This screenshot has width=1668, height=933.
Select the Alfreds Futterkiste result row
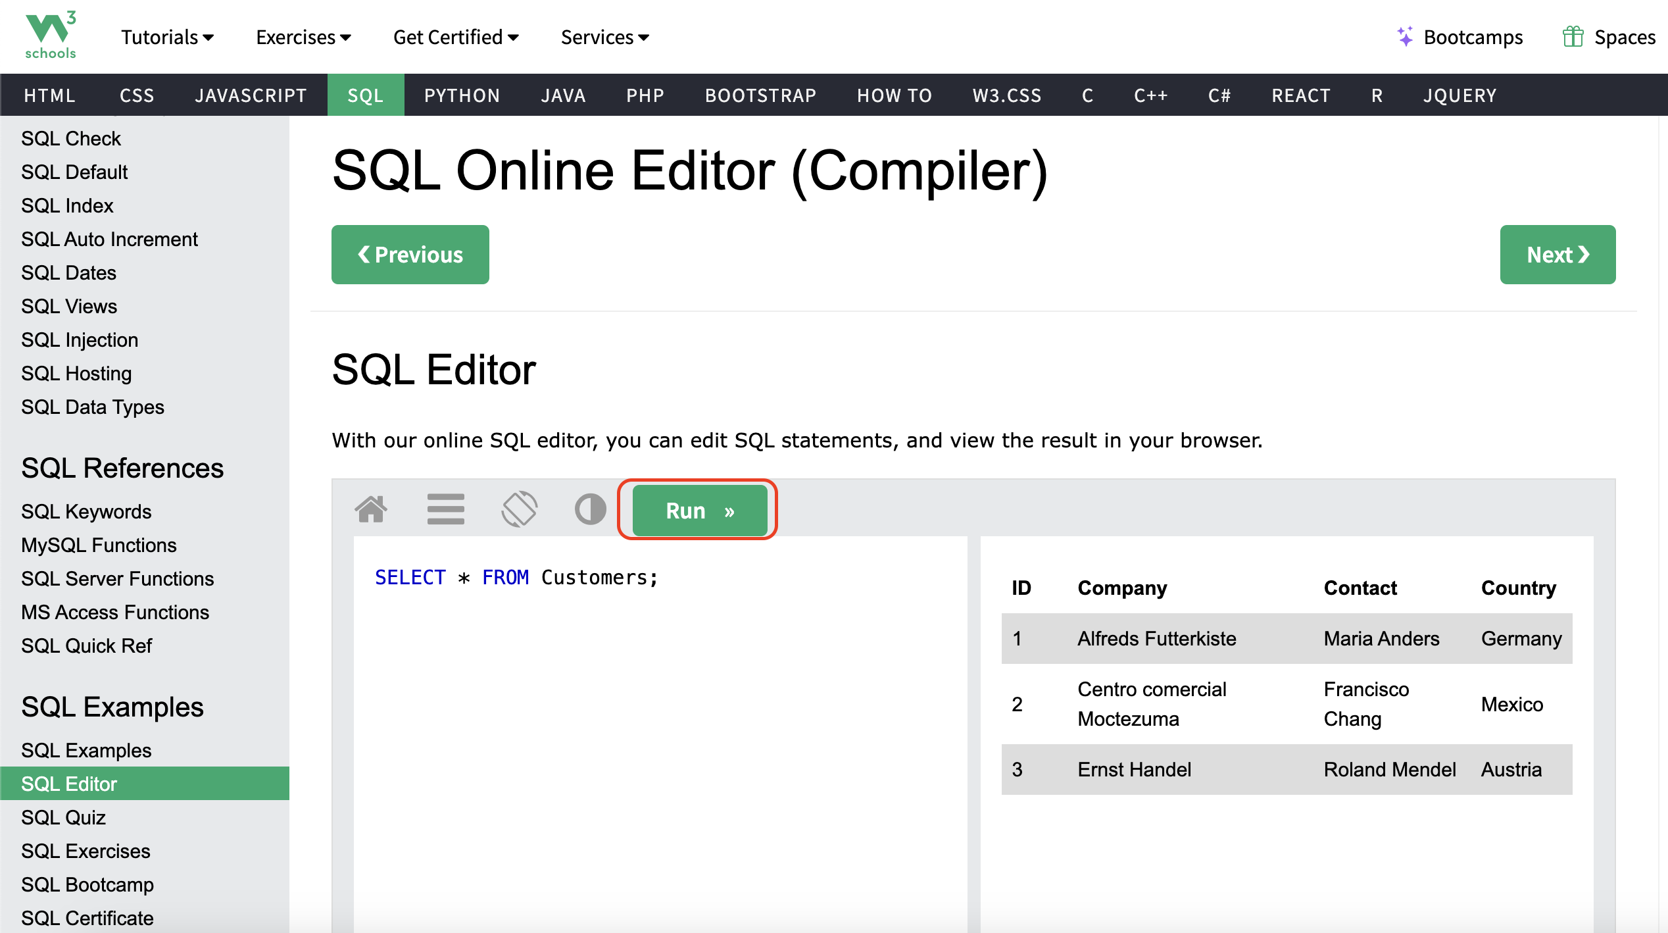pyautogui.click(x=1286, y=638)
